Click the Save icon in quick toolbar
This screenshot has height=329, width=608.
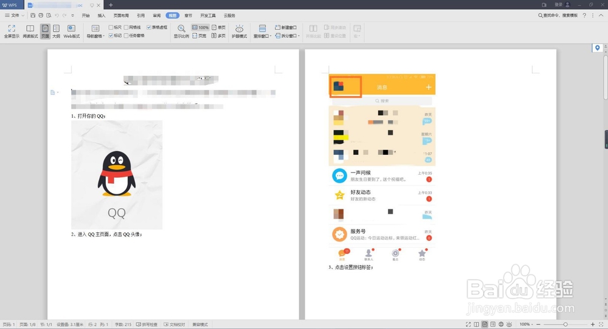point(33,16)
